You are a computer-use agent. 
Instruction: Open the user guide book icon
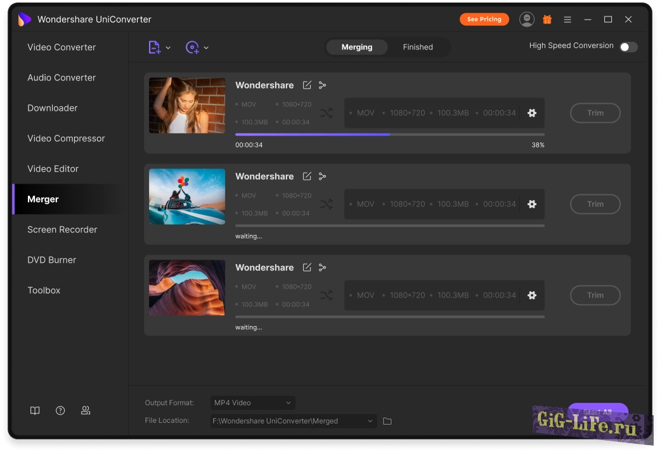(35, 411)
